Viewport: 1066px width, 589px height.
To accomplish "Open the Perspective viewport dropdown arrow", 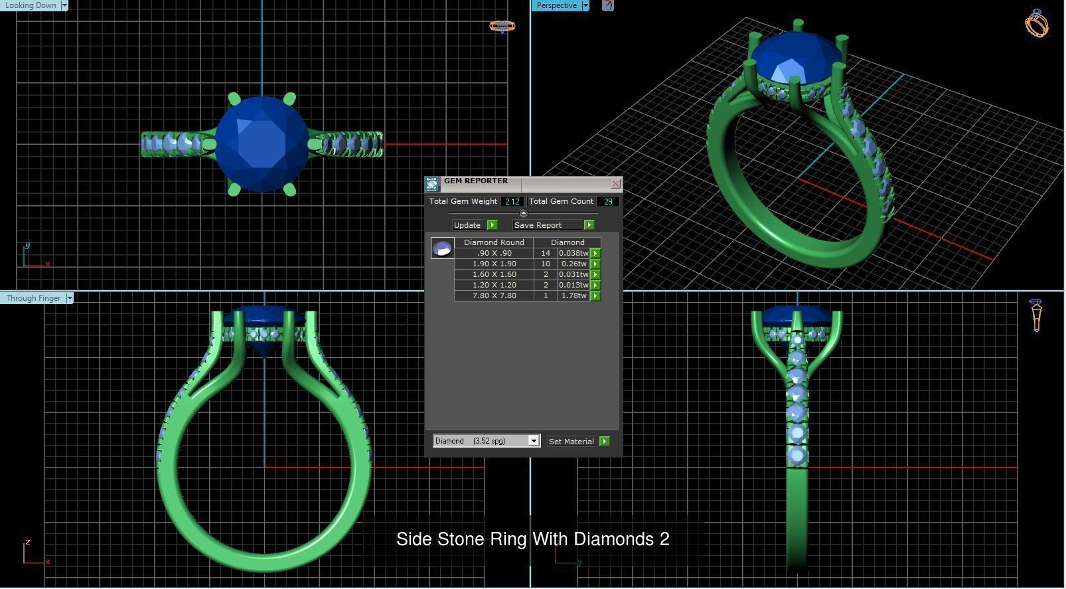I will click(585, 5).
